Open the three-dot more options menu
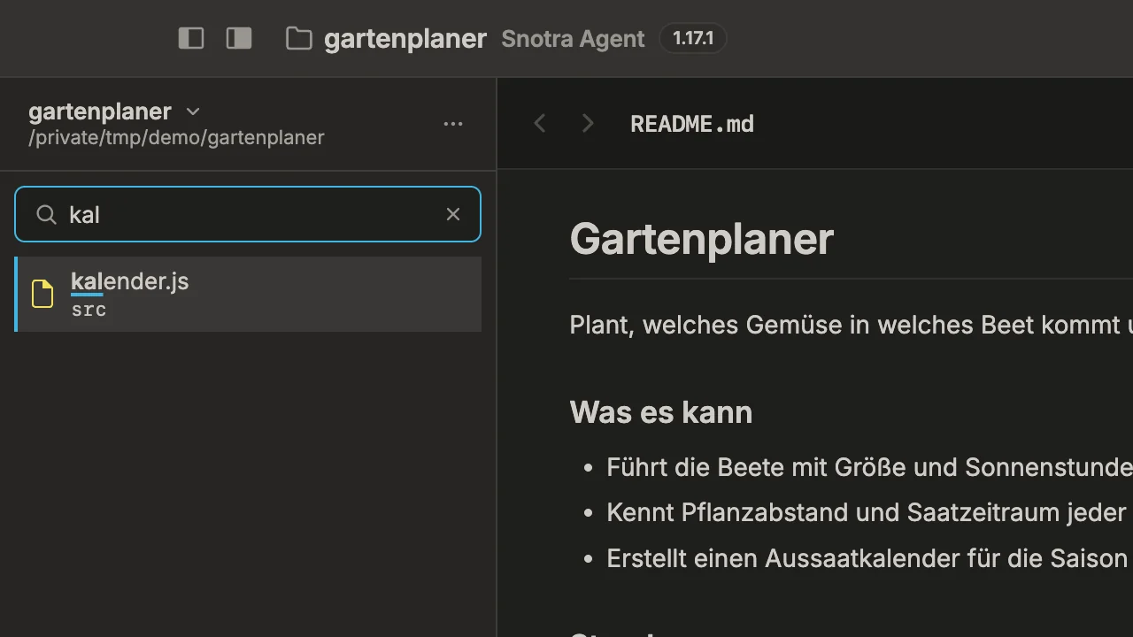The width and height of the screenshot is (1133, 637). coord(453,124)
